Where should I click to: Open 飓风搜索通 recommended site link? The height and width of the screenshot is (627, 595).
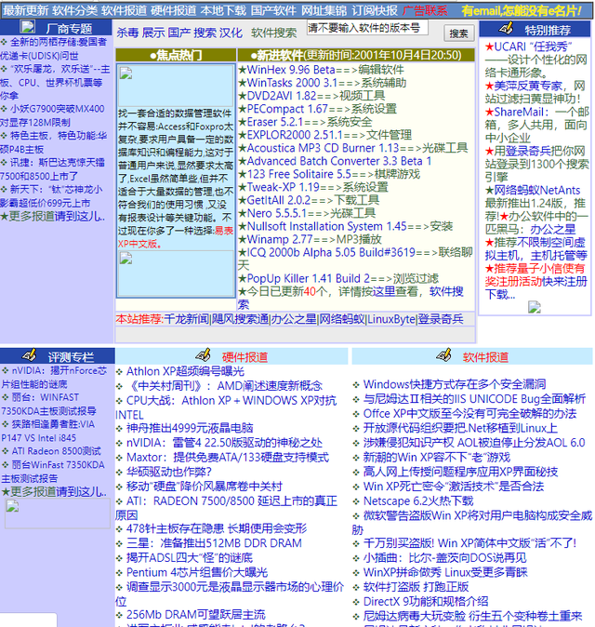(240, 319)
